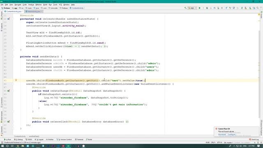Open the Build tool window
Image resolution: width=263 pixels, height=148 pixels.
pyautogui.click(x=89, y=139)
